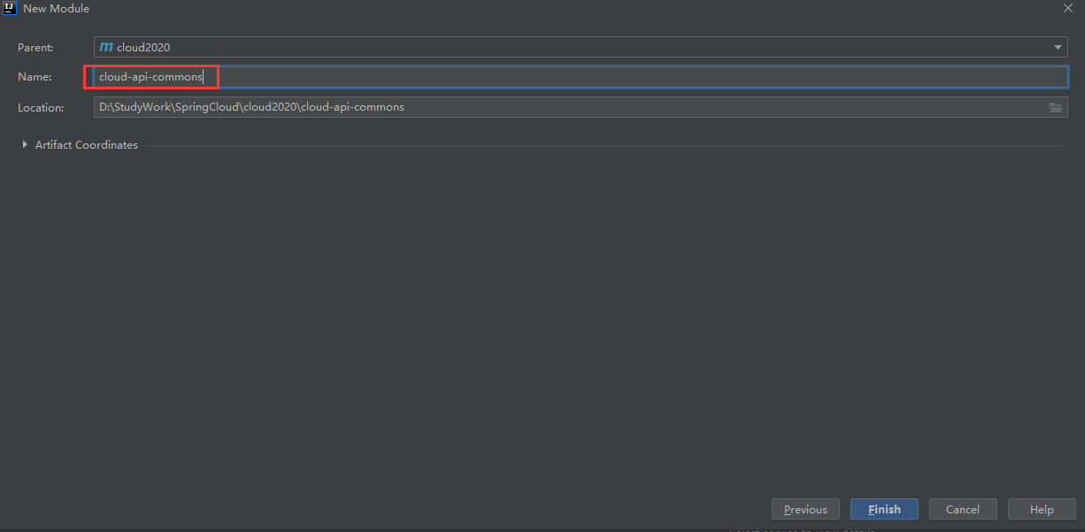Click the Parent label
The width and height of the screenshot is (1085, 532).
tap(35, 47)
